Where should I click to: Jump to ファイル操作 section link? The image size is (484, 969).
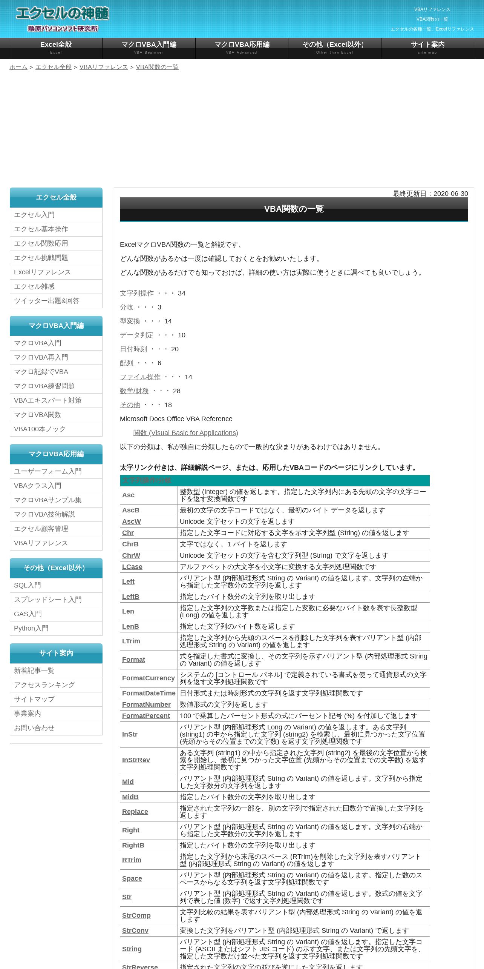click(x=140, y=377)
